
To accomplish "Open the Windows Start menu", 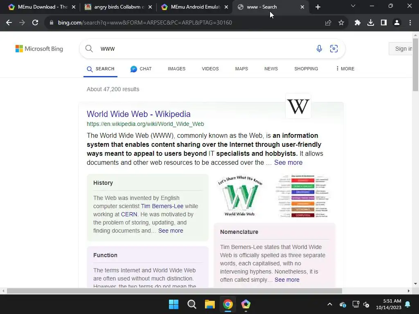I will point(173,304).
